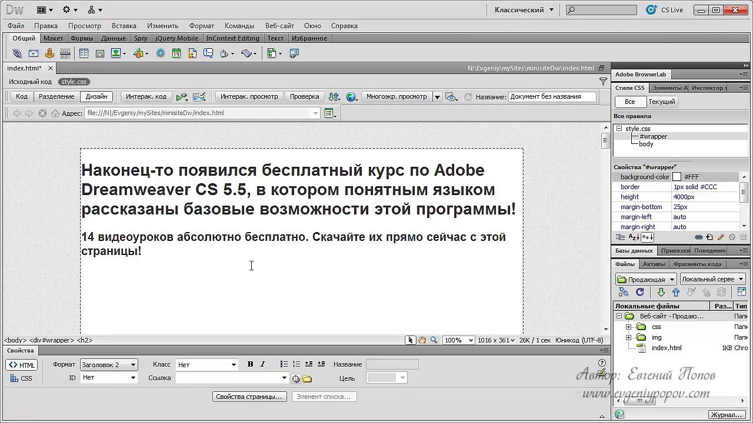The height and width of the screenshot is (423, 753).
Task: Click the stop loading icon beside address
Action: (x=42, y=113)
